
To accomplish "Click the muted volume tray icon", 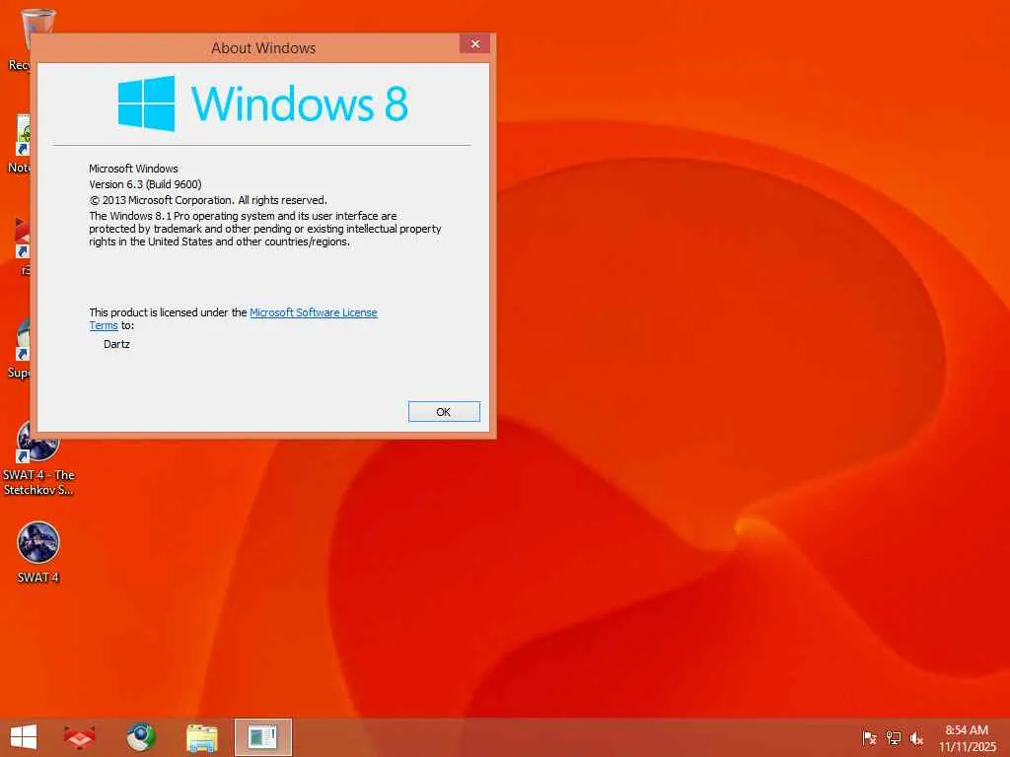I will [x=916, y=738].
